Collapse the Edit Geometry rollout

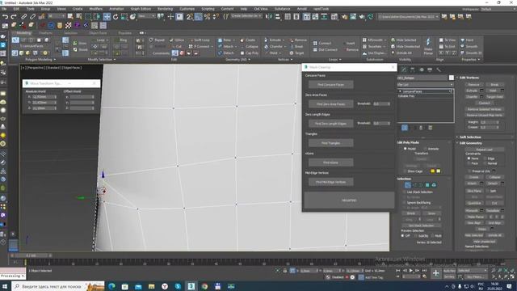470,143
